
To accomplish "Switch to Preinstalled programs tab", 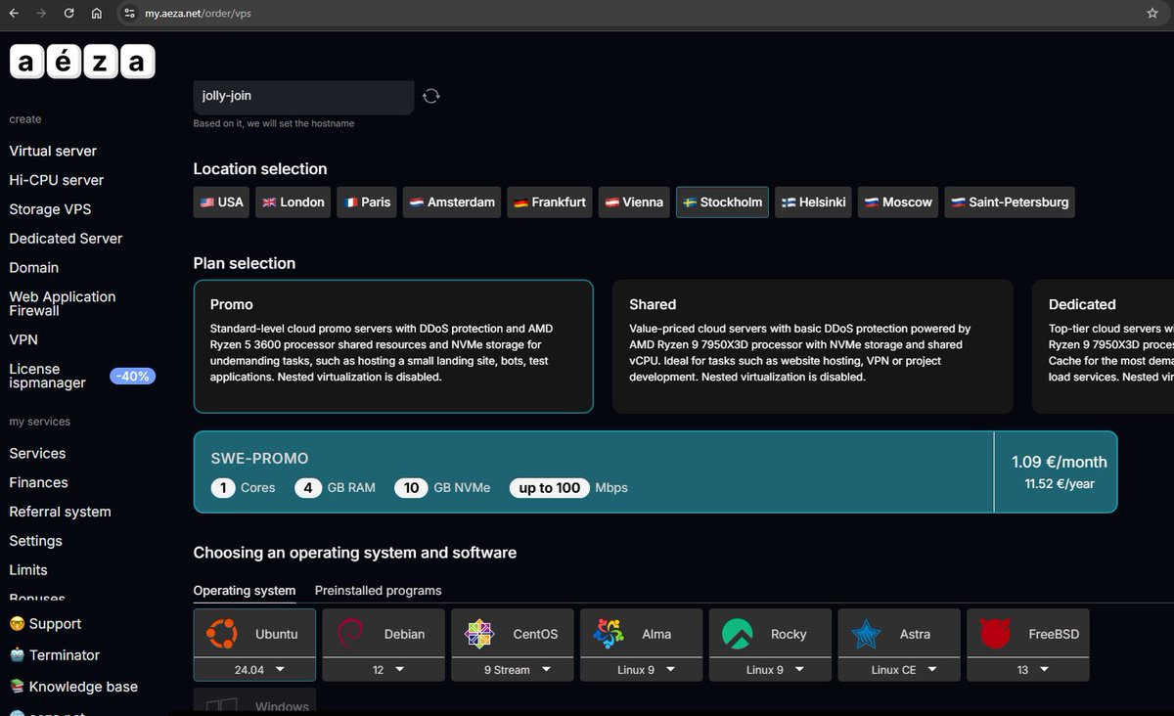I will pyautogui.click(x=378, y=591).
